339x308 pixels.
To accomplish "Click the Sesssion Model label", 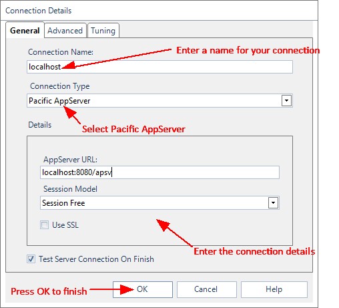I will pyautogui.click(x=70, y=189).
